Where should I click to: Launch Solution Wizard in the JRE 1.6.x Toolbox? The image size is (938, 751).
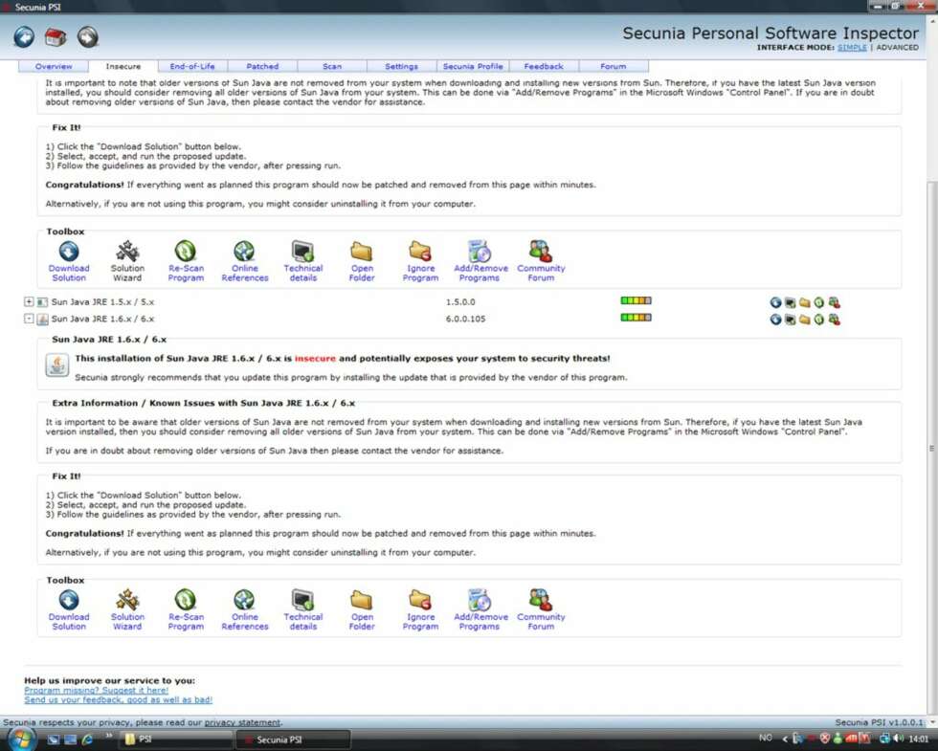[127, 610]
